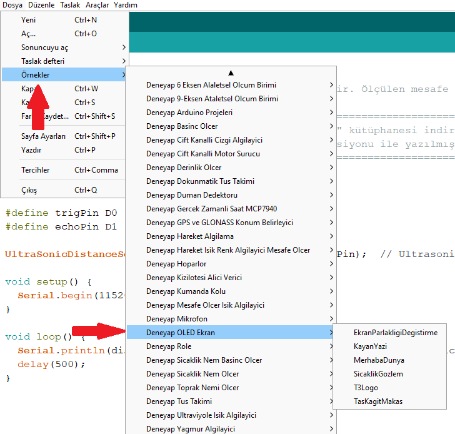The image size is (455, 434).
Task: Choose Sayfa Ayarları from the menu
Action: pyautogui.click(x=43, y=136)
